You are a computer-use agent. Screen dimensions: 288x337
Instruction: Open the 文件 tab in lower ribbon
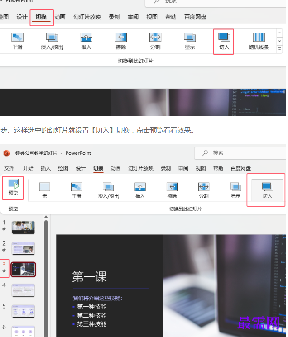(x=9, y=168)
